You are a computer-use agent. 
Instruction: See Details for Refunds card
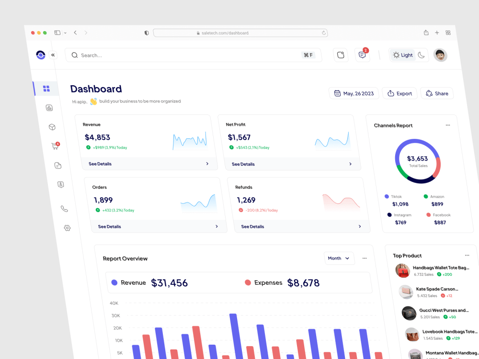[252, 226]
